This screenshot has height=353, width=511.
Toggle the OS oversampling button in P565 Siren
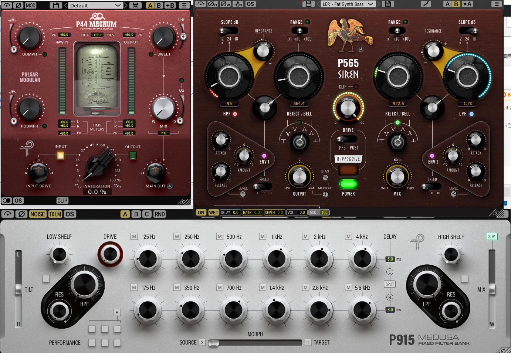click(250, 4)
